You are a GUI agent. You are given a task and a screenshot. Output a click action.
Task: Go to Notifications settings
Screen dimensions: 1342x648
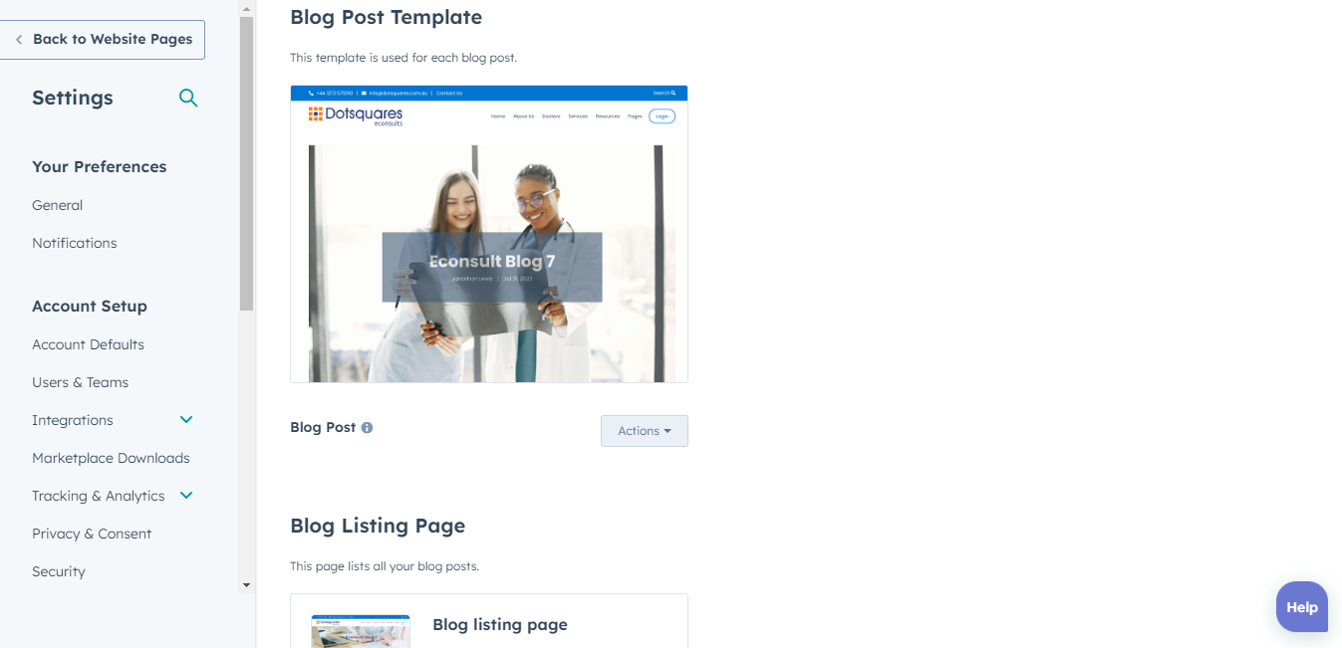pos(75,243)
